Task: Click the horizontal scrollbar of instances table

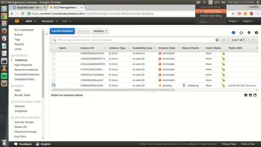Action: pos(113,90)
